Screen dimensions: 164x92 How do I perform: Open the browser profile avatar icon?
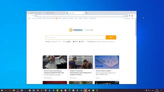[132, 16]
